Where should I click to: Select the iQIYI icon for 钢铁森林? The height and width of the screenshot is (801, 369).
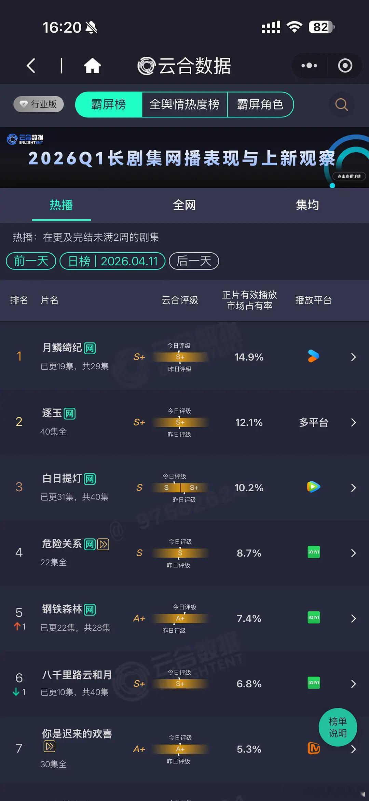coord(313,618)
